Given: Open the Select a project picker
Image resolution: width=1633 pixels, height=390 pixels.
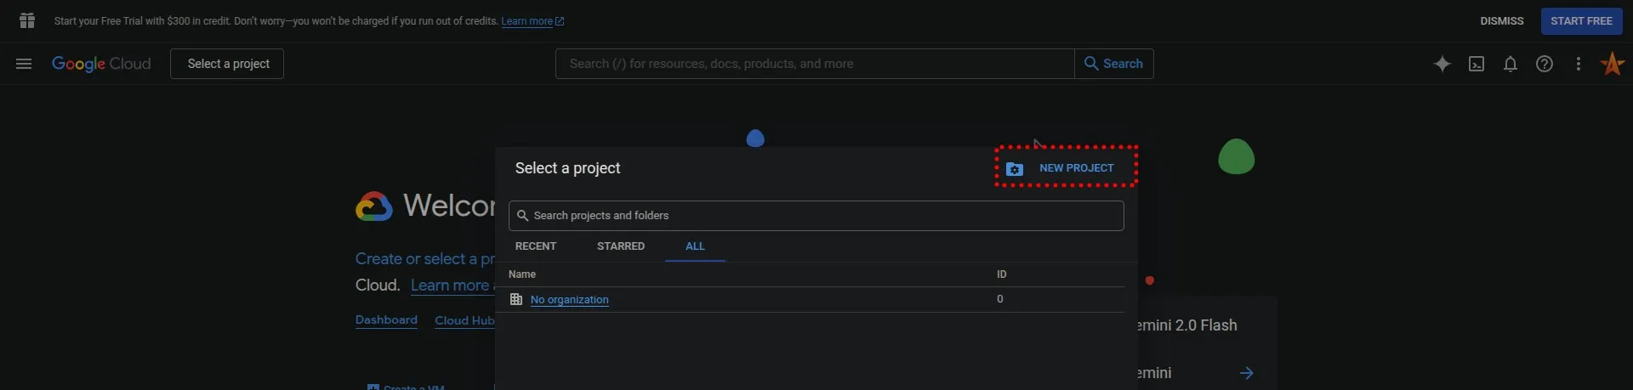Looking at the screenshot, I should (x=227, y=64).
